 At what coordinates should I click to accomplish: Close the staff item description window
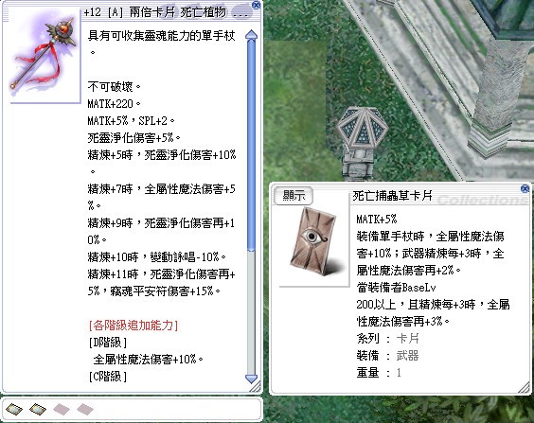(x=256, y=5)
